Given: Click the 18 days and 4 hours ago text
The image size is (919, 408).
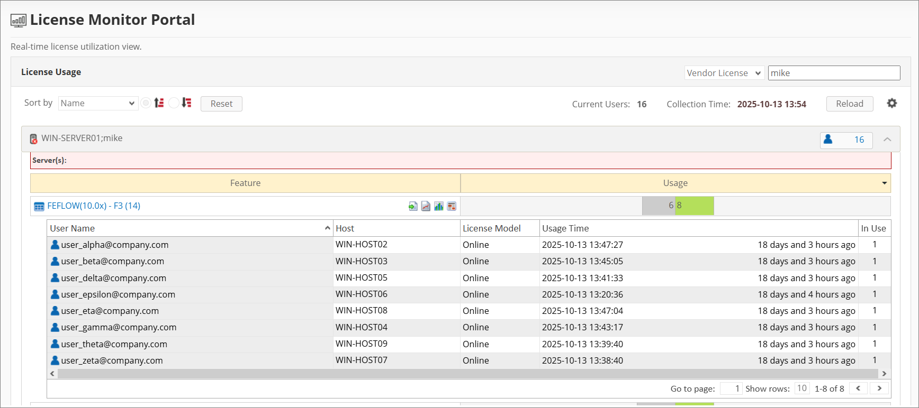Looking at the screenshot, I should pos(806,294).
